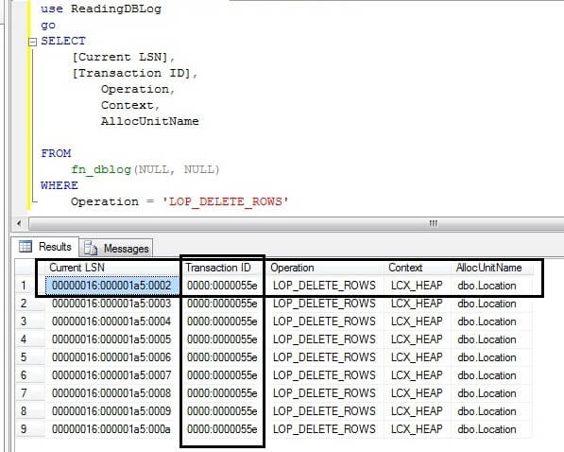
Task: Select row header number 2
Action: [x=30, y=304]
